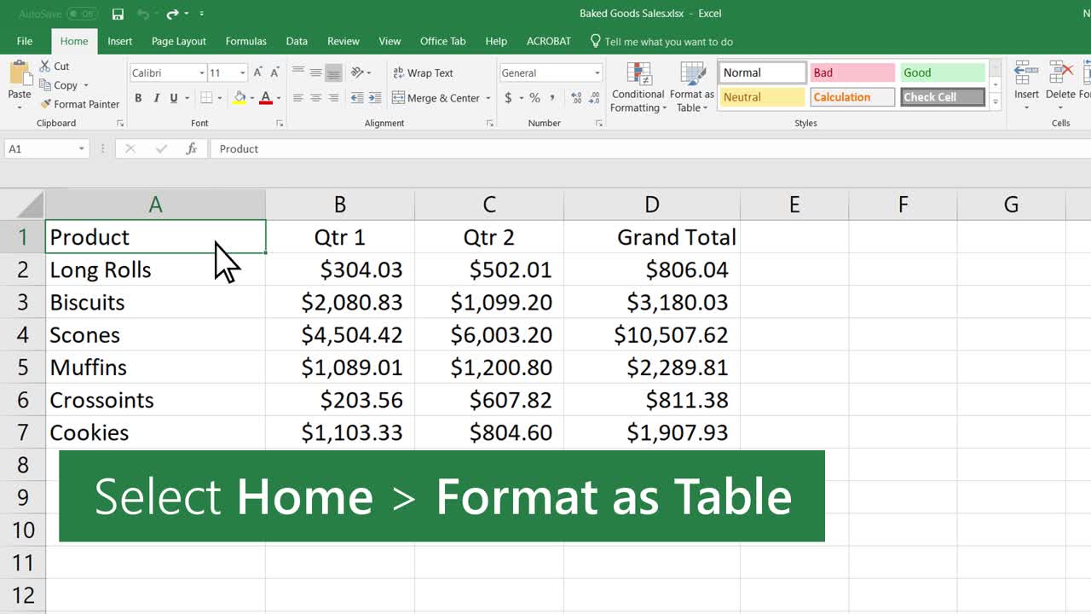This screenshot has width=1091, height=614.
Task: Activate the Format Painter brush
Action: pos(46,104)
